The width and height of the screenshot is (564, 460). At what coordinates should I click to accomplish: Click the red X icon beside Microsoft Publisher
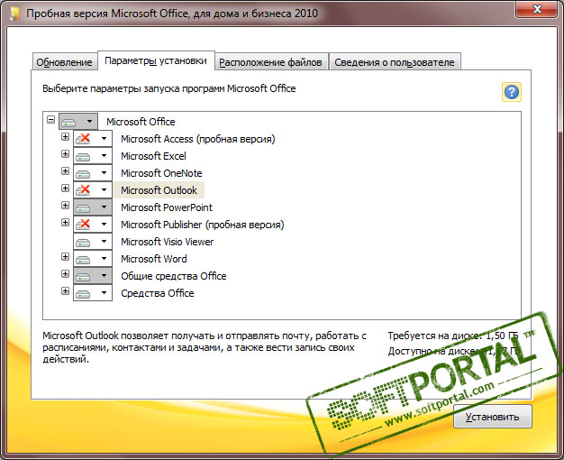pyautogui.click(x=83, y=224)
